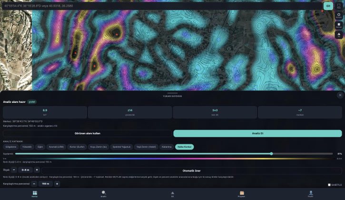Click the gizledi badge next to Analiz alanı hazır
The image size is (345, 200).
tap(32, 102)
